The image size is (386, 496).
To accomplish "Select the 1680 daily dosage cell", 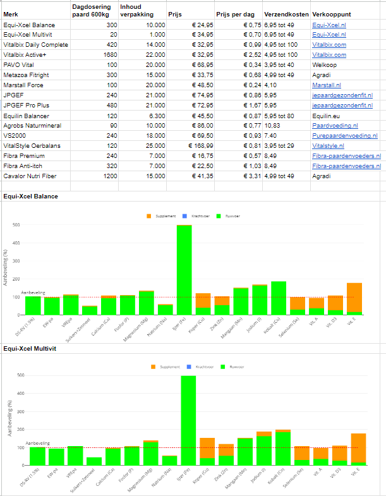I will click(x=94, y=55).
